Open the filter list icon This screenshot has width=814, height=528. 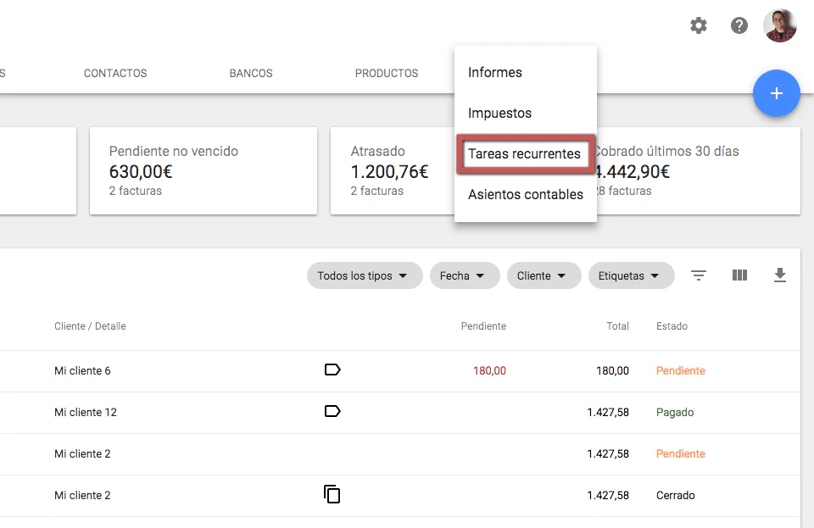pyautogui.click(x=699, y=275)
